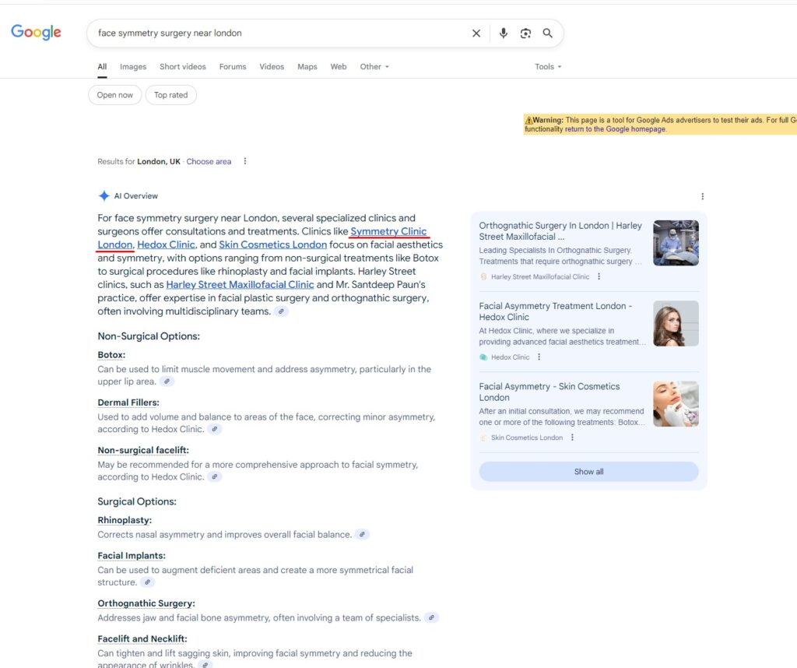The height and width of the screenshot is (668, 797).
Task: Click the Choose area link
Action: pyautogui.click(x=209, y=161)
